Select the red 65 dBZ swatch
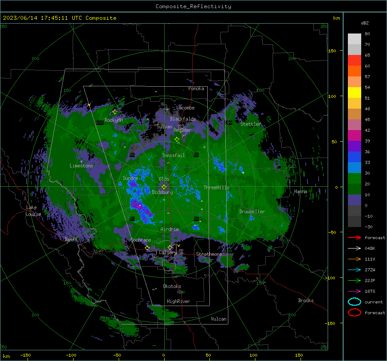The image size is (387, 361). click(354, 61)
